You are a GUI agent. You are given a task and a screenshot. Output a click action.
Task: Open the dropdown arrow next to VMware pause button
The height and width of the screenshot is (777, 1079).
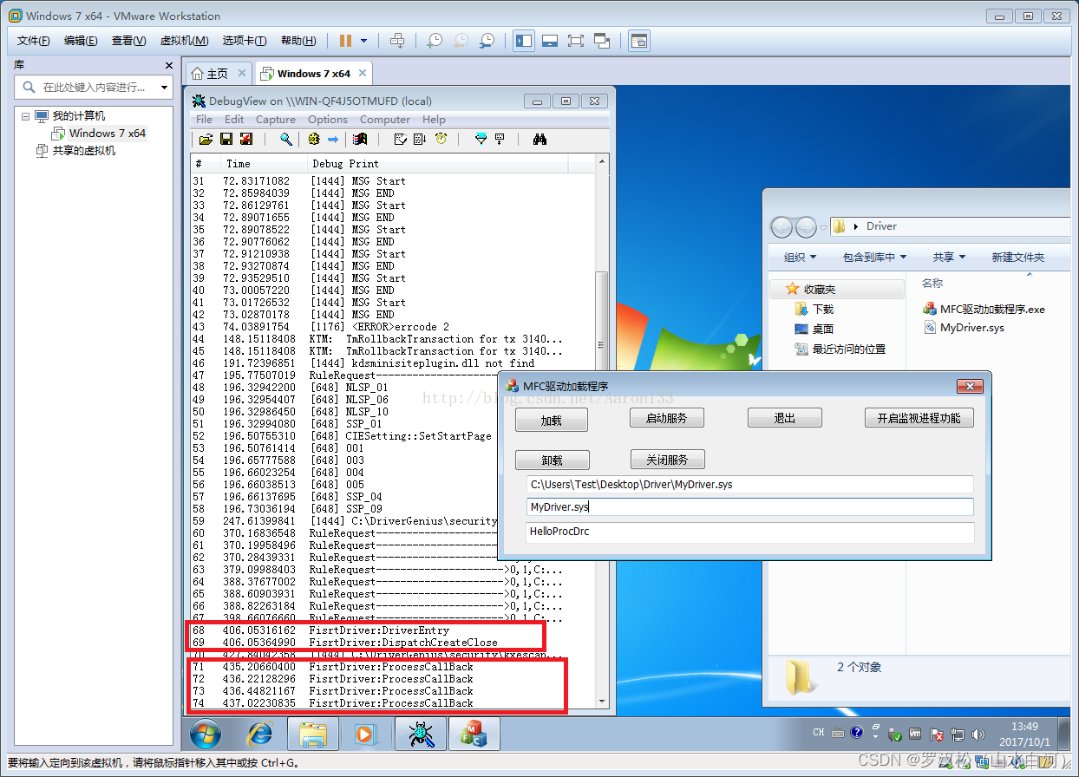coord(363,41)
